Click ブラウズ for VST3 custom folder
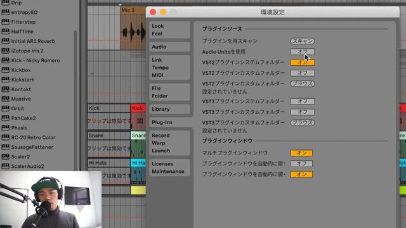Image resolution: width=406 pixels, height=228 pixels. (x=302, y=122)
